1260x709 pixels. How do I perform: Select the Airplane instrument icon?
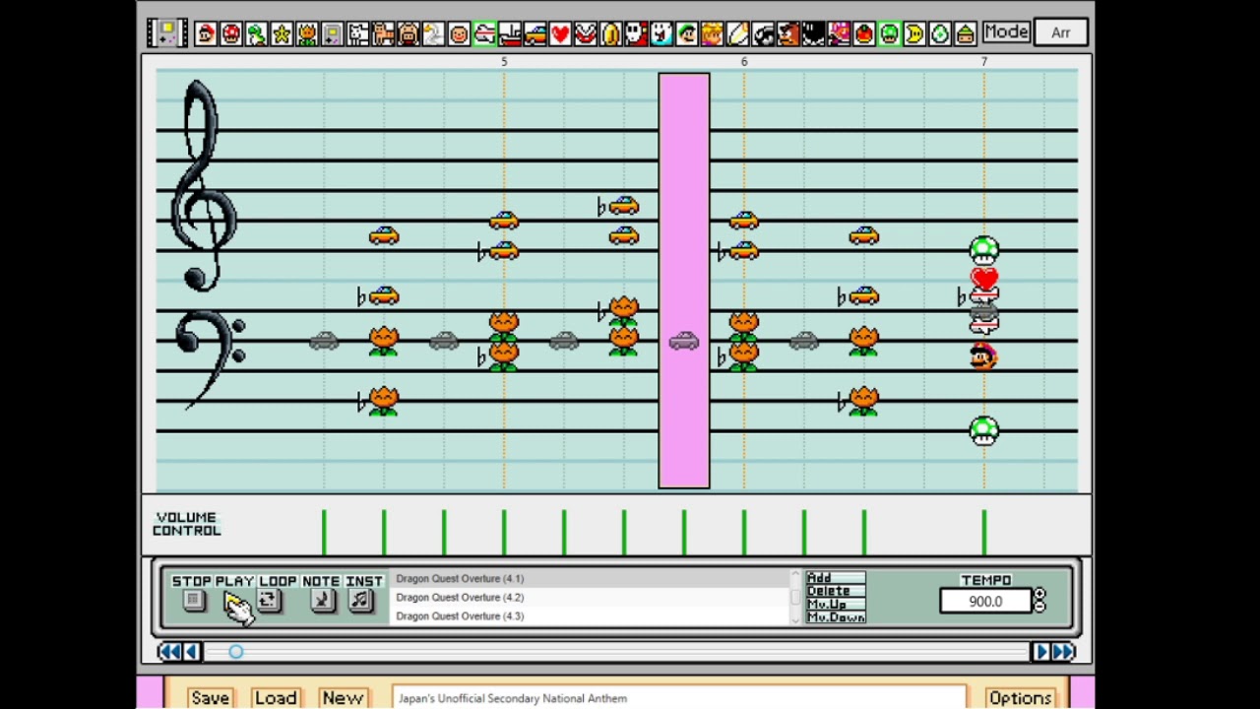click(484, 34)
